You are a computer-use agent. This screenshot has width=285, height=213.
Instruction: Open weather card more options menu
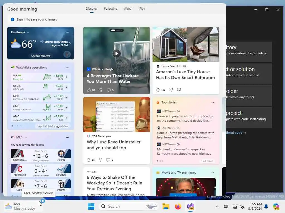point(67,32)
